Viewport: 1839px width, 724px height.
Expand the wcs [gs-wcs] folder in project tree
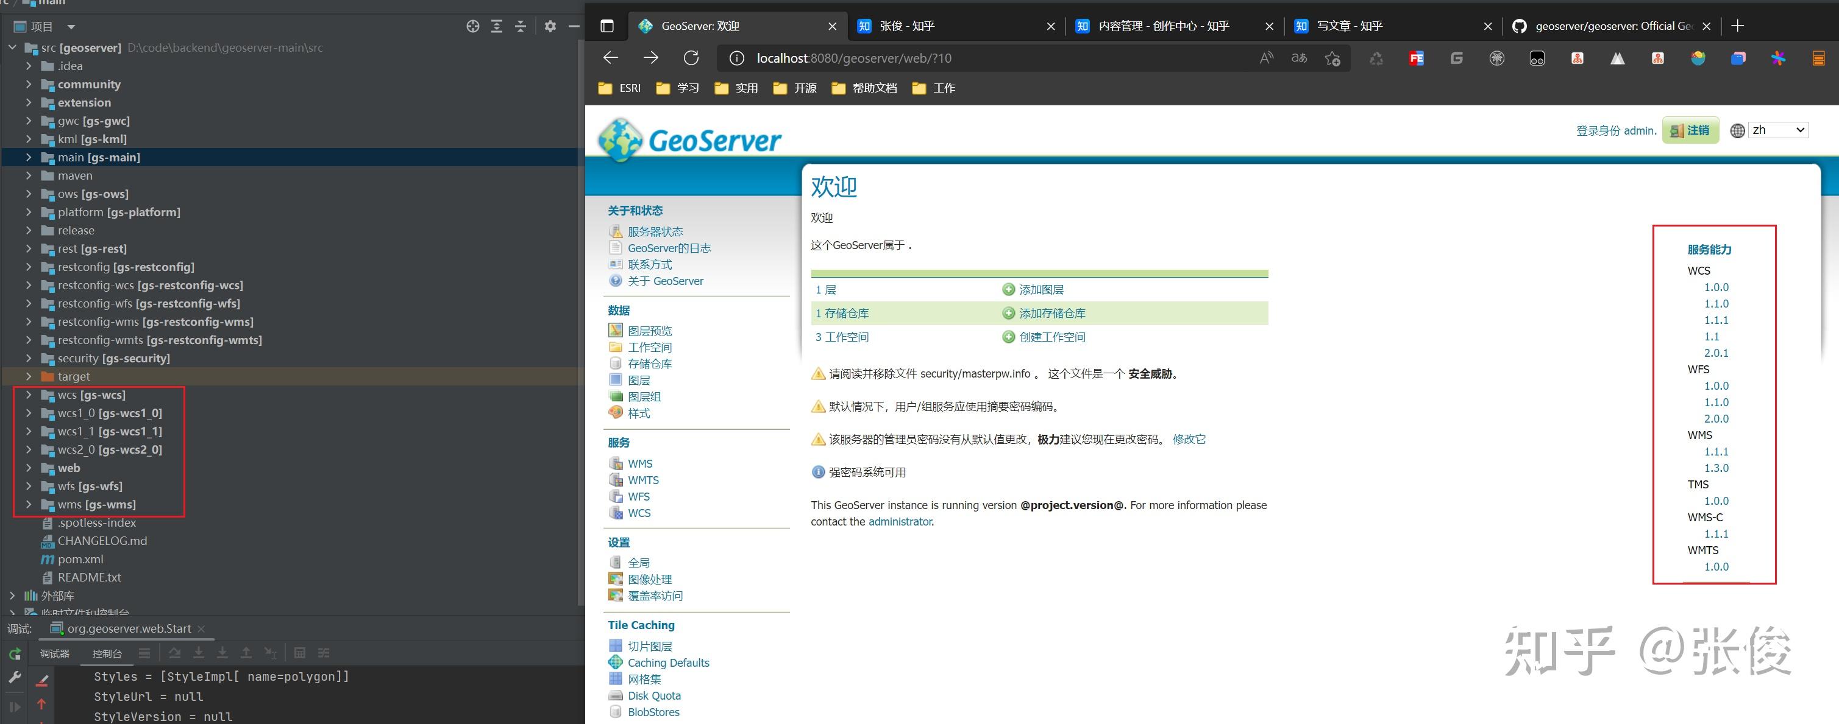click(29, 395)
